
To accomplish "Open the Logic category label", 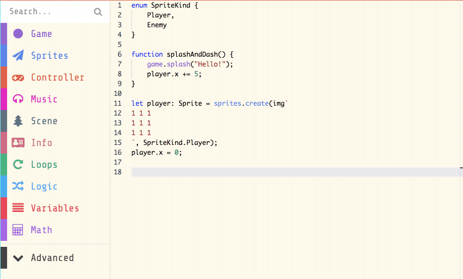I will point(44,186).
